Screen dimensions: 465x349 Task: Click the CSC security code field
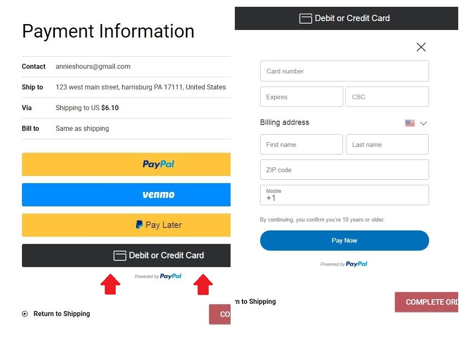coord(387,97)
